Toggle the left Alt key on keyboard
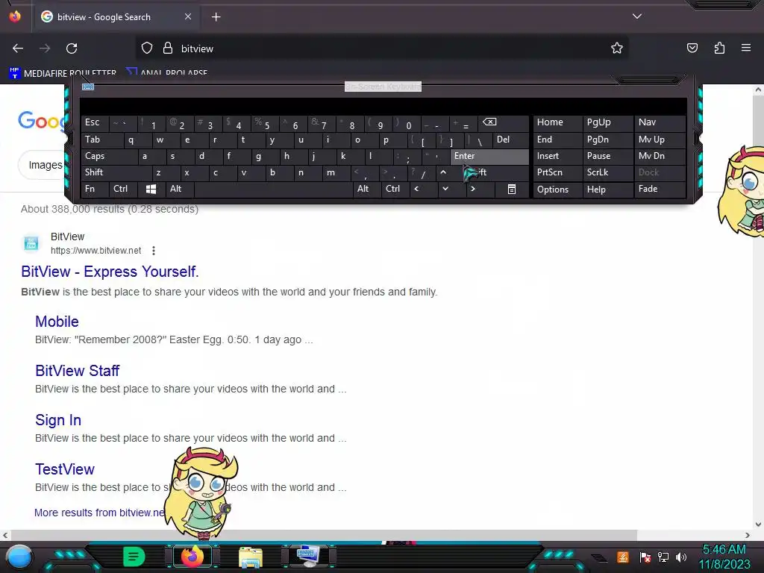764x573 pixels. tap(179, 189)
